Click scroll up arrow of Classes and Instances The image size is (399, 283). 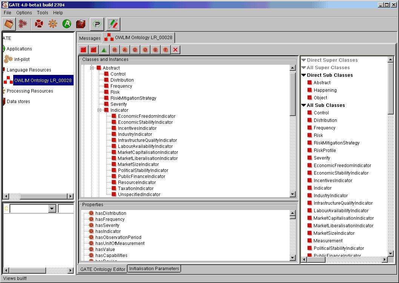click(293, 68)
